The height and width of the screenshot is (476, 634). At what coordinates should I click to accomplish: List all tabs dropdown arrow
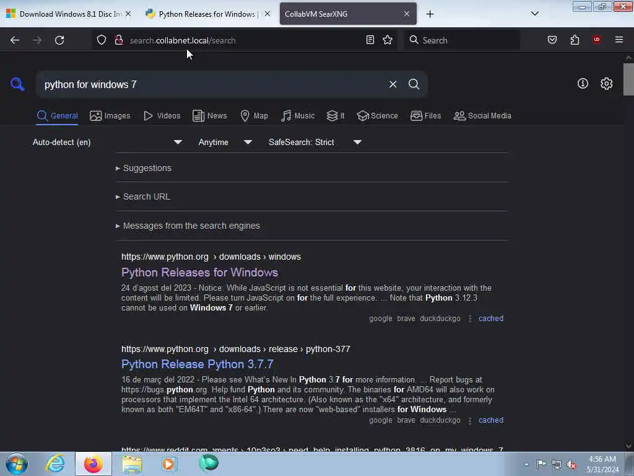[534, 14]
